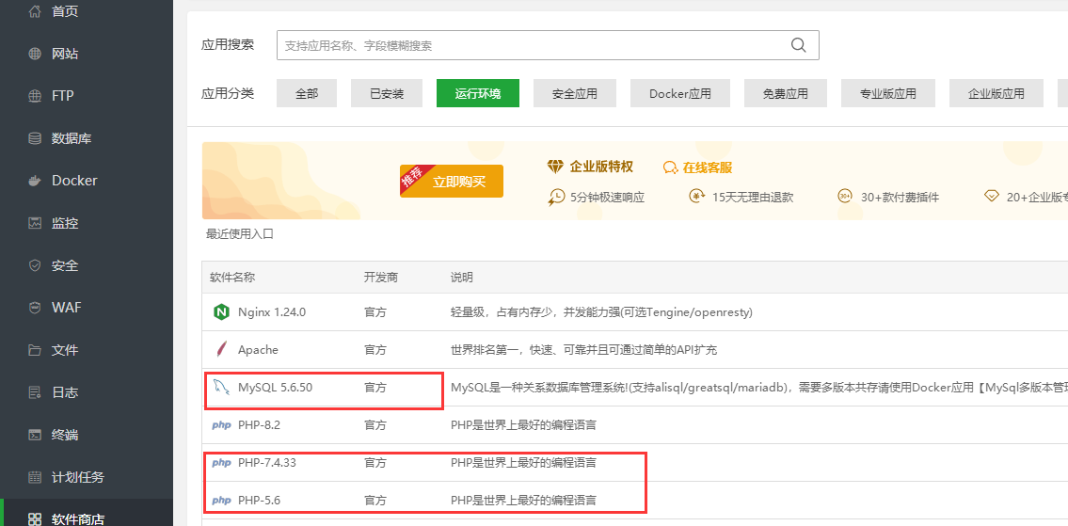Select the 运行环境 category filter
1068x526 pixels.
pos(478,93)
